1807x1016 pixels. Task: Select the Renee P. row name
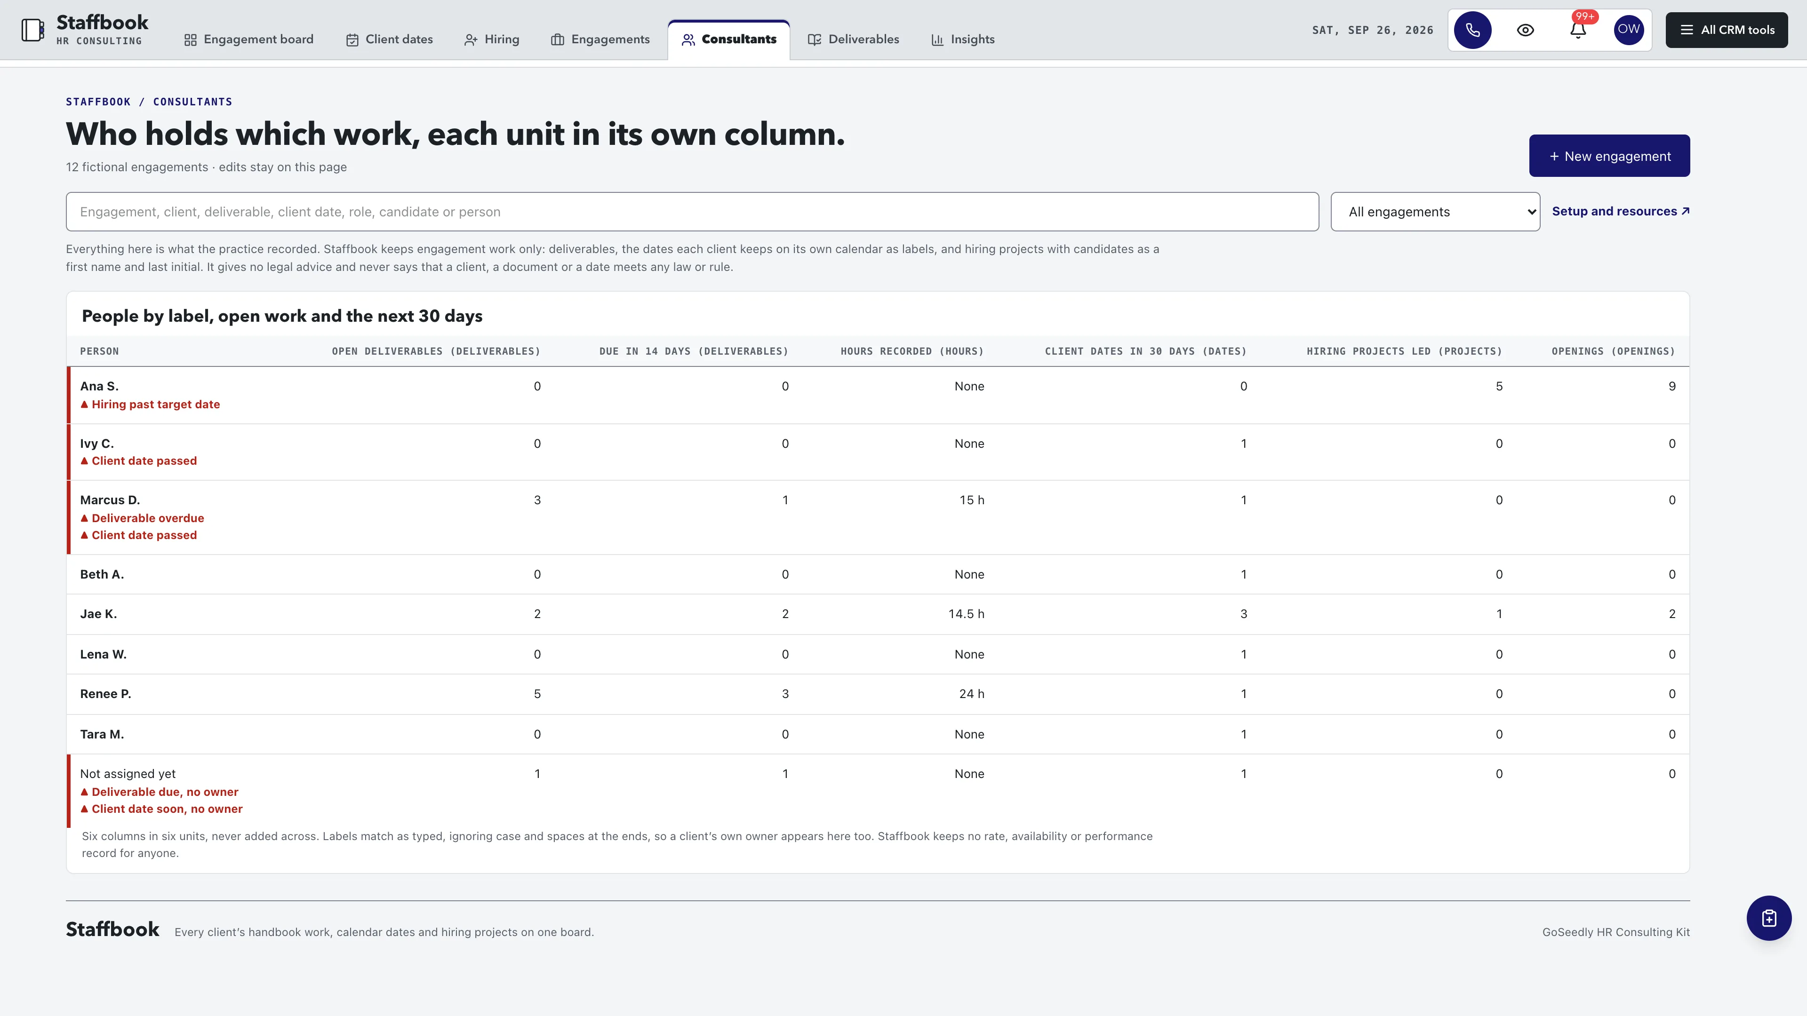pyautogui.click(x=105, y=693)
